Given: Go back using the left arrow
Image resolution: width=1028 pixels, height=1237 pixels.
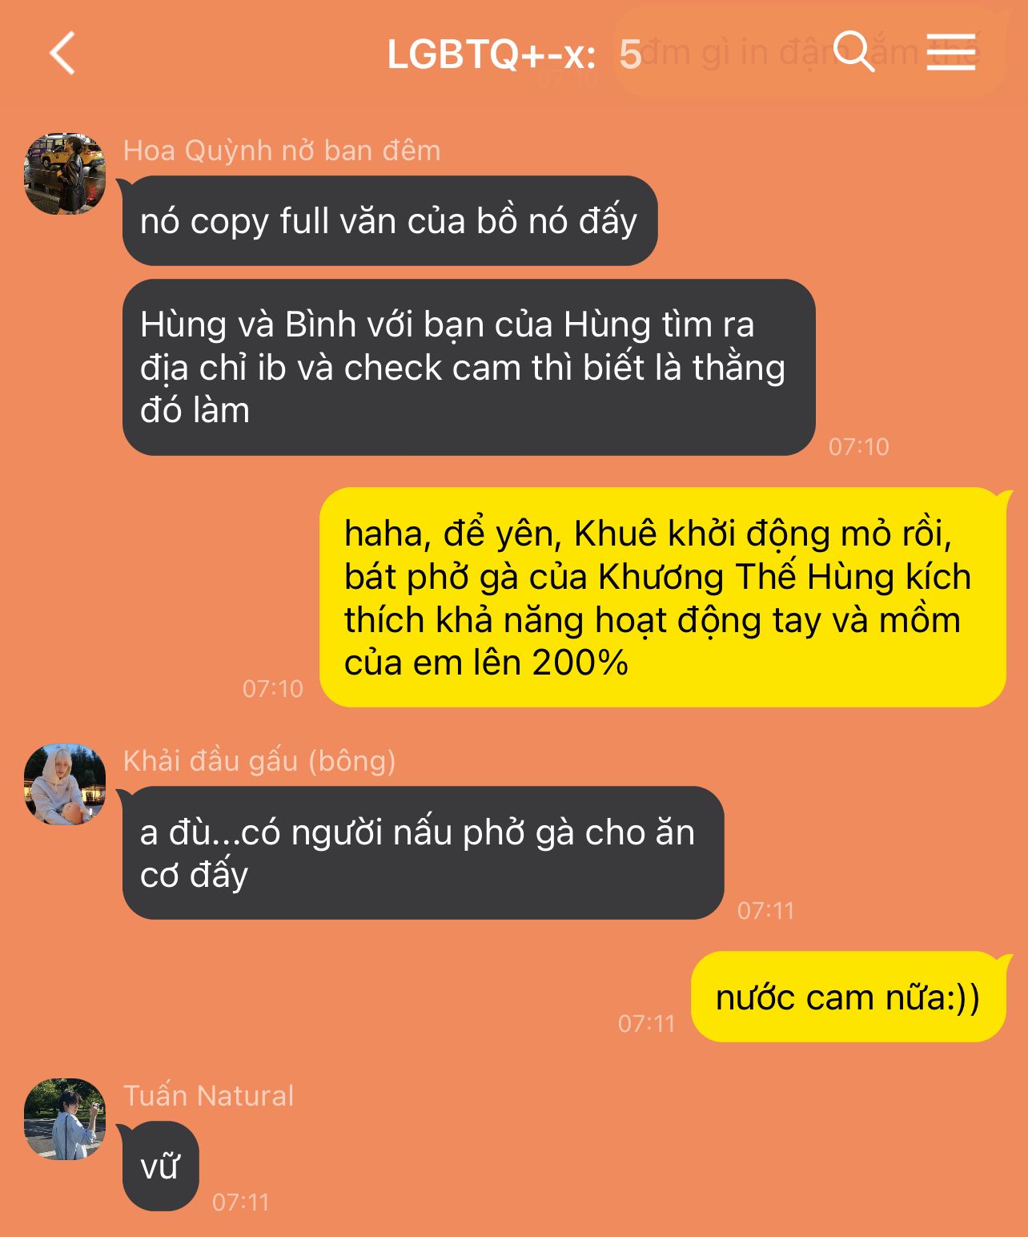Looking at the screenshot, I should [62, 54].
